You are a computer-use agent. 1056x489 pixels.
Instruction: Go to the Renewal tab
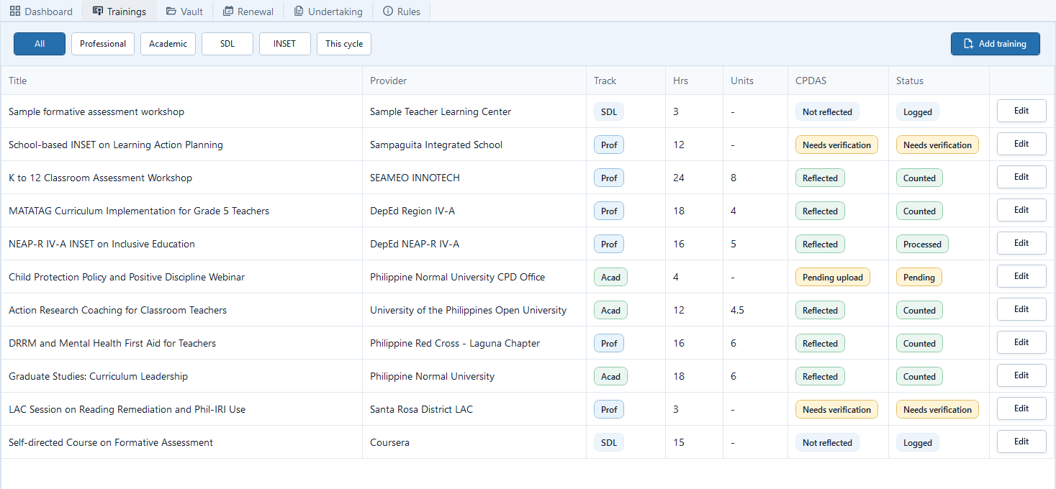pos(248,12)
